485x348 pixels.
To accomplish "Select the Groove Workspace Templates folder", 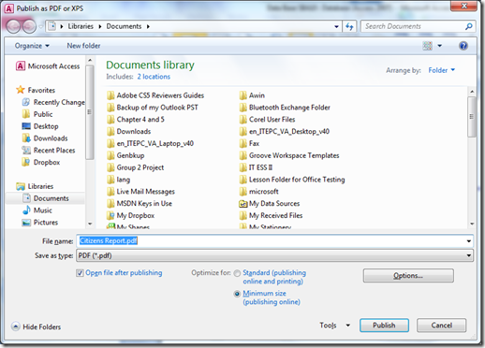I will 289,155.
